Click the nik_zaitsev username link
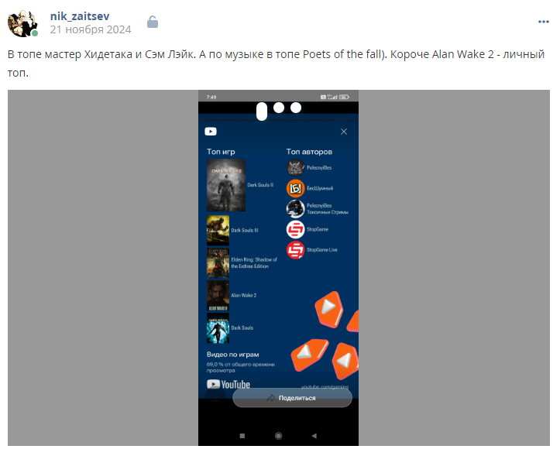Screen dimensions: 560x456 click(80, 16)
